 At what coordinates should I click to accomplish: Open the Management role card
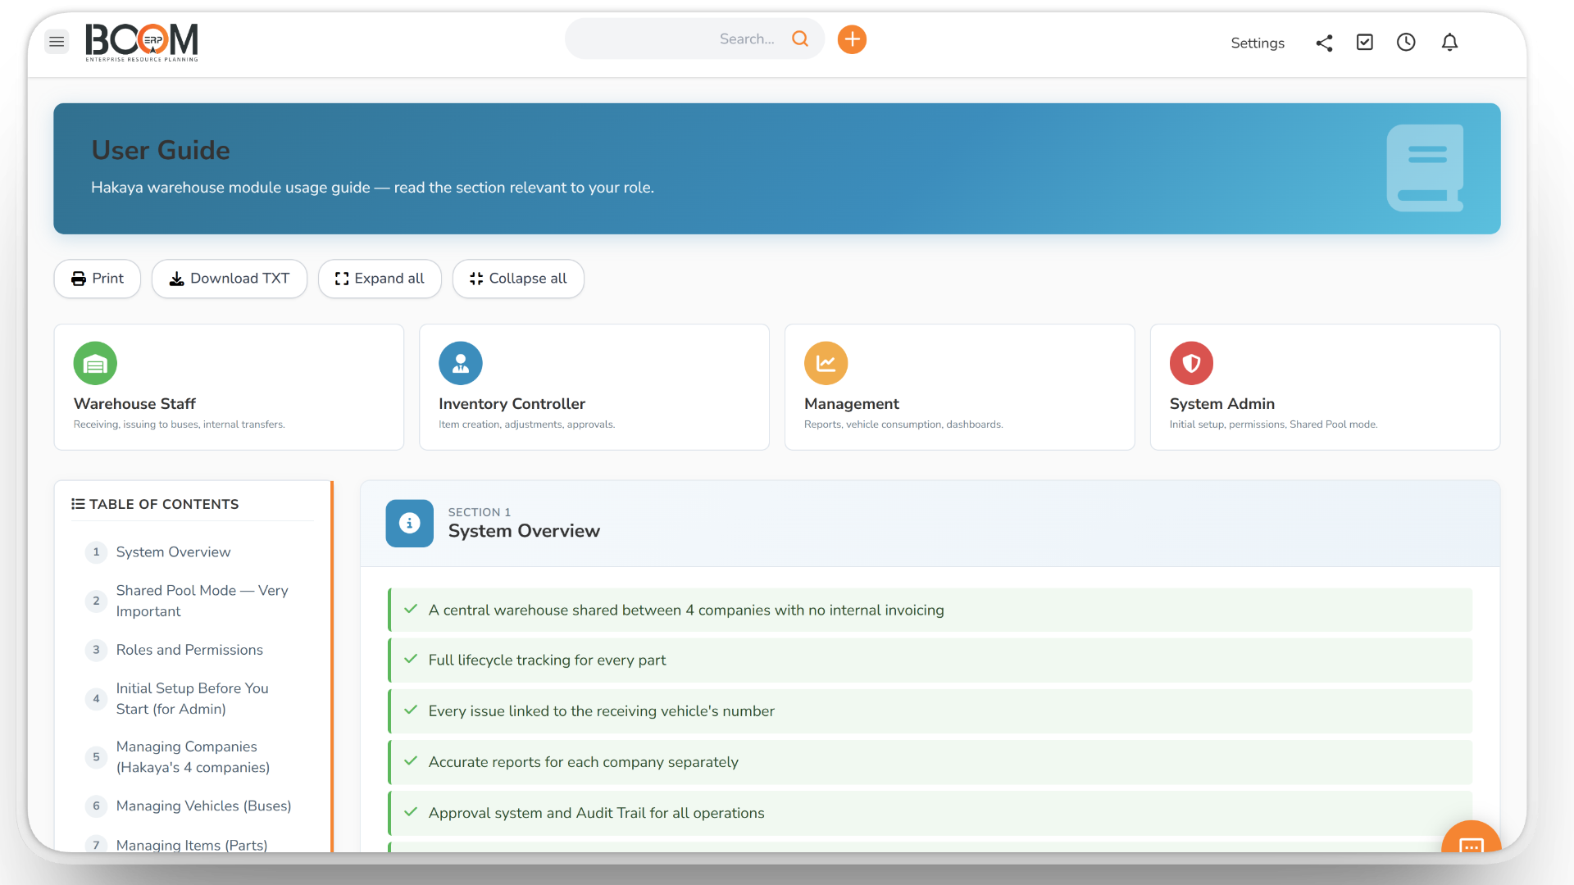[960, 387]
